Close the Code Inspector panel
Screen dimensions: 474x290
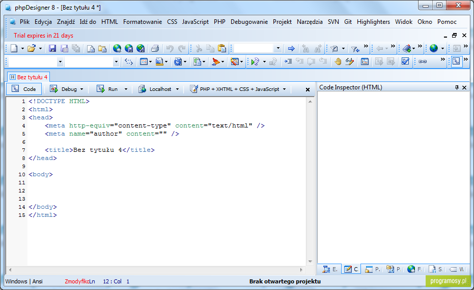465,87
